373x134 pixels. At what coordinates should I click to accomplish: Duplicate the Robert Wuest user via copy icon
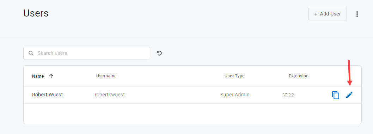point(335,95)
